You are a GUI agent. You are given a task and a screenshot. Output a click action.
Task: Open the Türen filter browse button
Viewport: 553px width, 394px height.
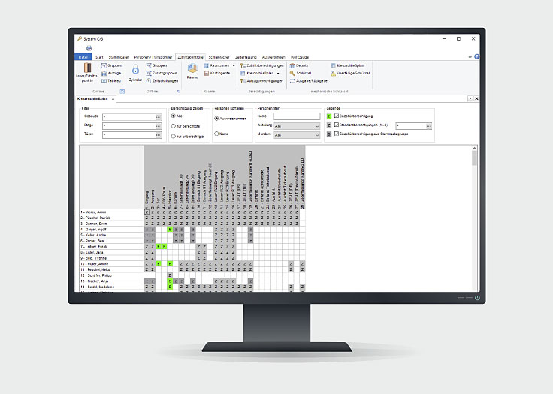pos(159,135)
